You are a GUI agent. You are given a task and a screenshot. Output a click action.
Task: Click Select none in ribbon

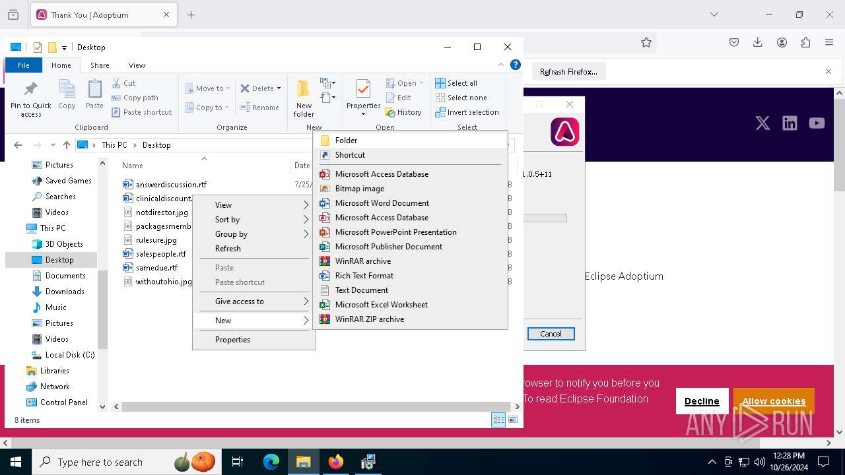click(461, 98)
